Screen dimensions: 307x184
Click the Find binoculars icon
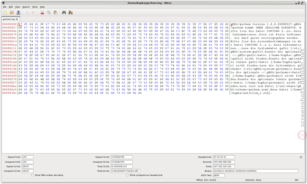tap(64, 13)
